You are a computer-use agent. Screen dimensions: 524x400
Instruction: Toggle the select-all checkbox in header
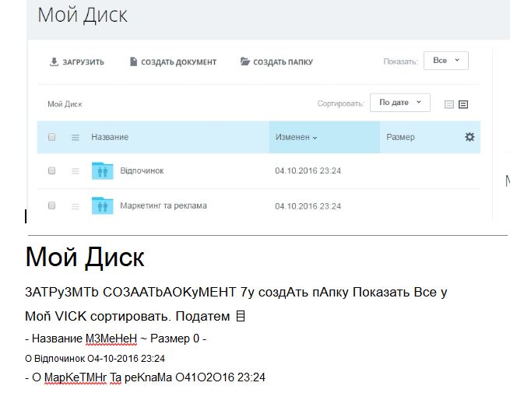pyautogui.click(x=52, y=137)
